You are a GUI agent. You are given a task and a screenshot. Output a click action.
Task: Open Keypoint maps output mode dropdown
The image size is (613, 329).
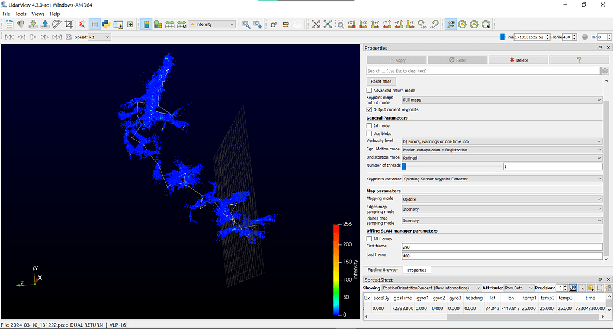coord(502,100)
